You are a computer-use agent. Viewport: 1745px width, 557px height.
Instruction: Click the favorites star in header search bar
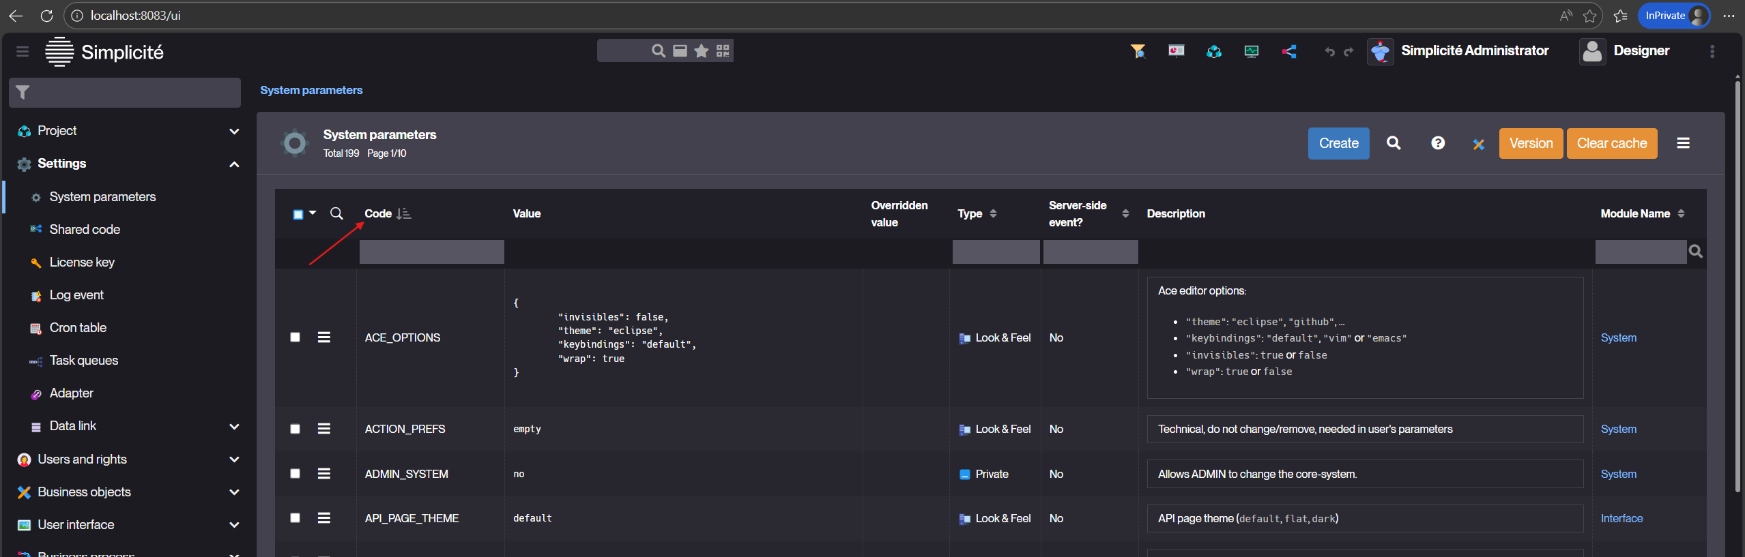(701, 51)
